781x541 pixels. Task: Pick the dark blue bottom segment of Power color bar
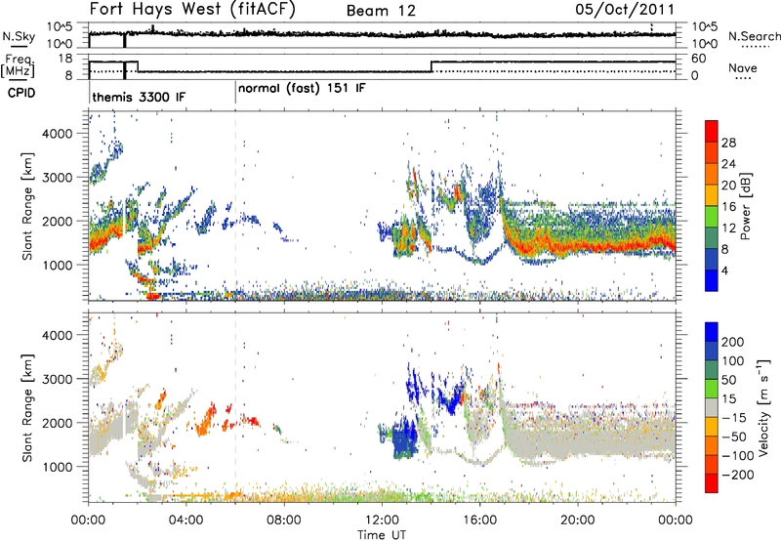pos(712,280)
